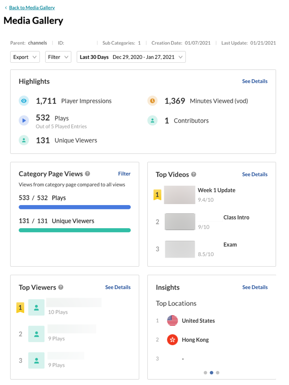Click the United States location name

pyautogui.click(x=198, y=321)
